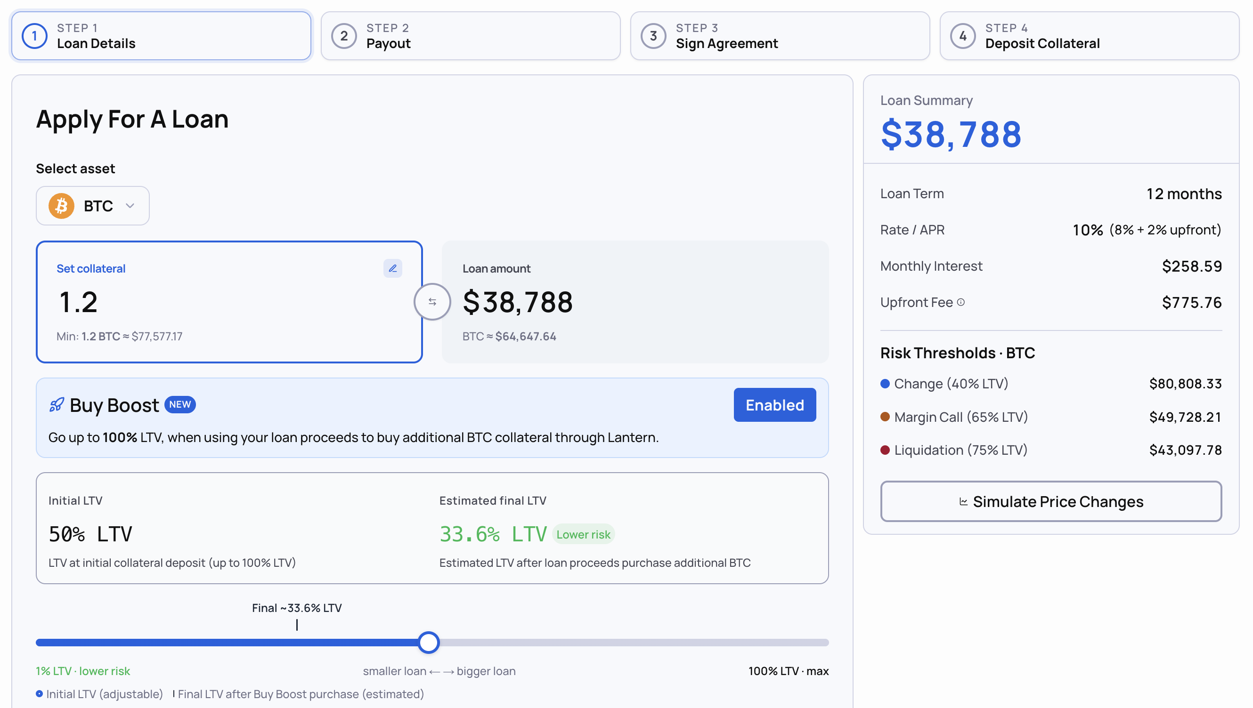The height and width of the screenshot is (708, 1253).
Task: Click the collateral amount field showing 1.2
Action: pos(229,301)
